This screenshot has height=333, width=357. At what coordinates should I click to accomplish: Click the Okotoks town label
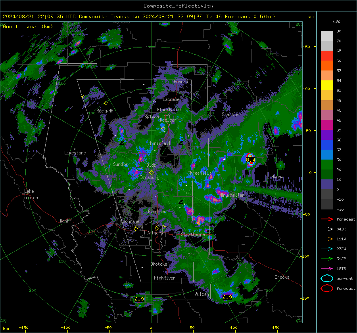pos(159,264)
